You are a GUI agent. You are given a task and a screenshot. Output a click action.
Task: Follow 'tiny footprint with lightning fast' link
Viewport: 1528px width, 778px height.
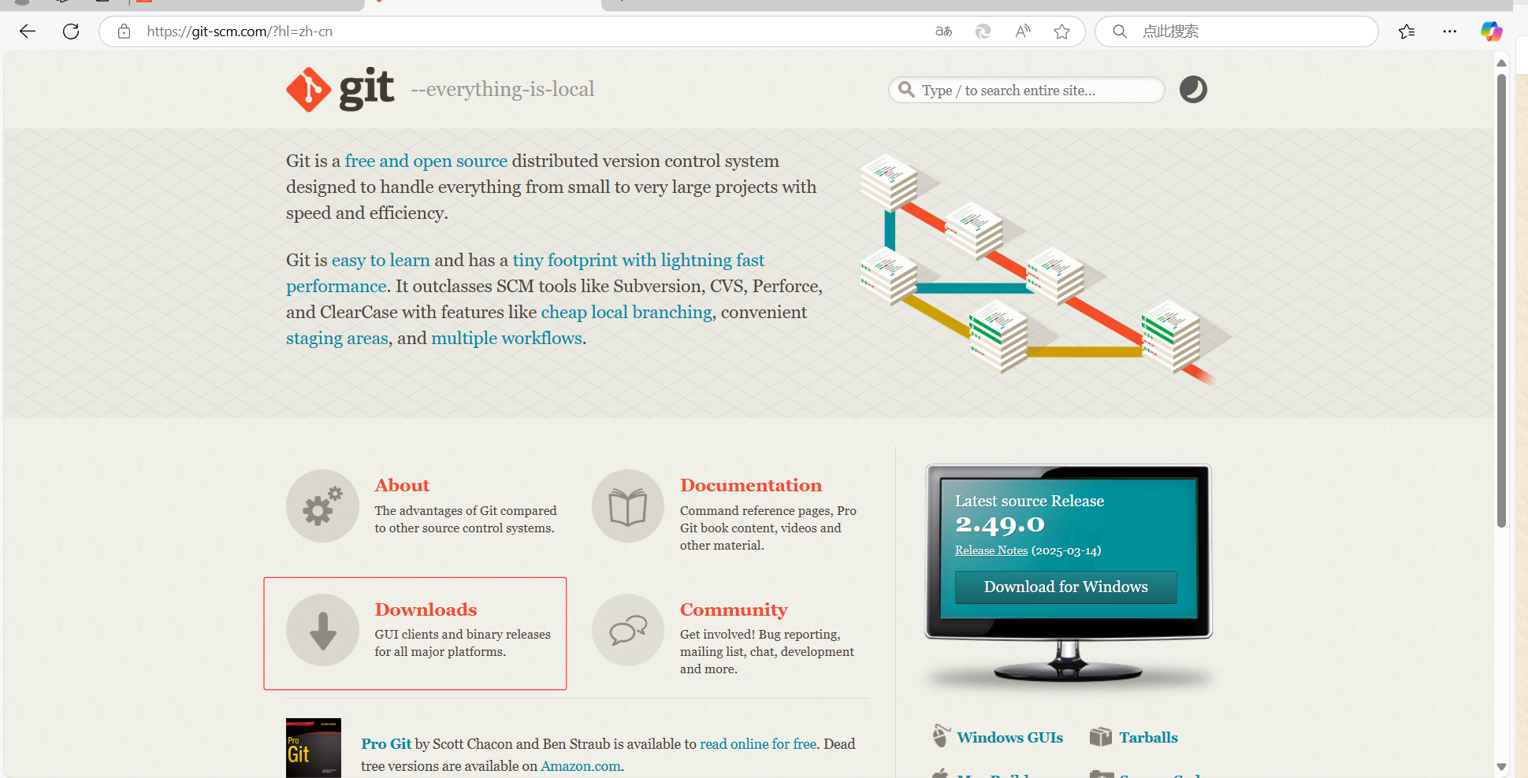[x=638, y=260]
